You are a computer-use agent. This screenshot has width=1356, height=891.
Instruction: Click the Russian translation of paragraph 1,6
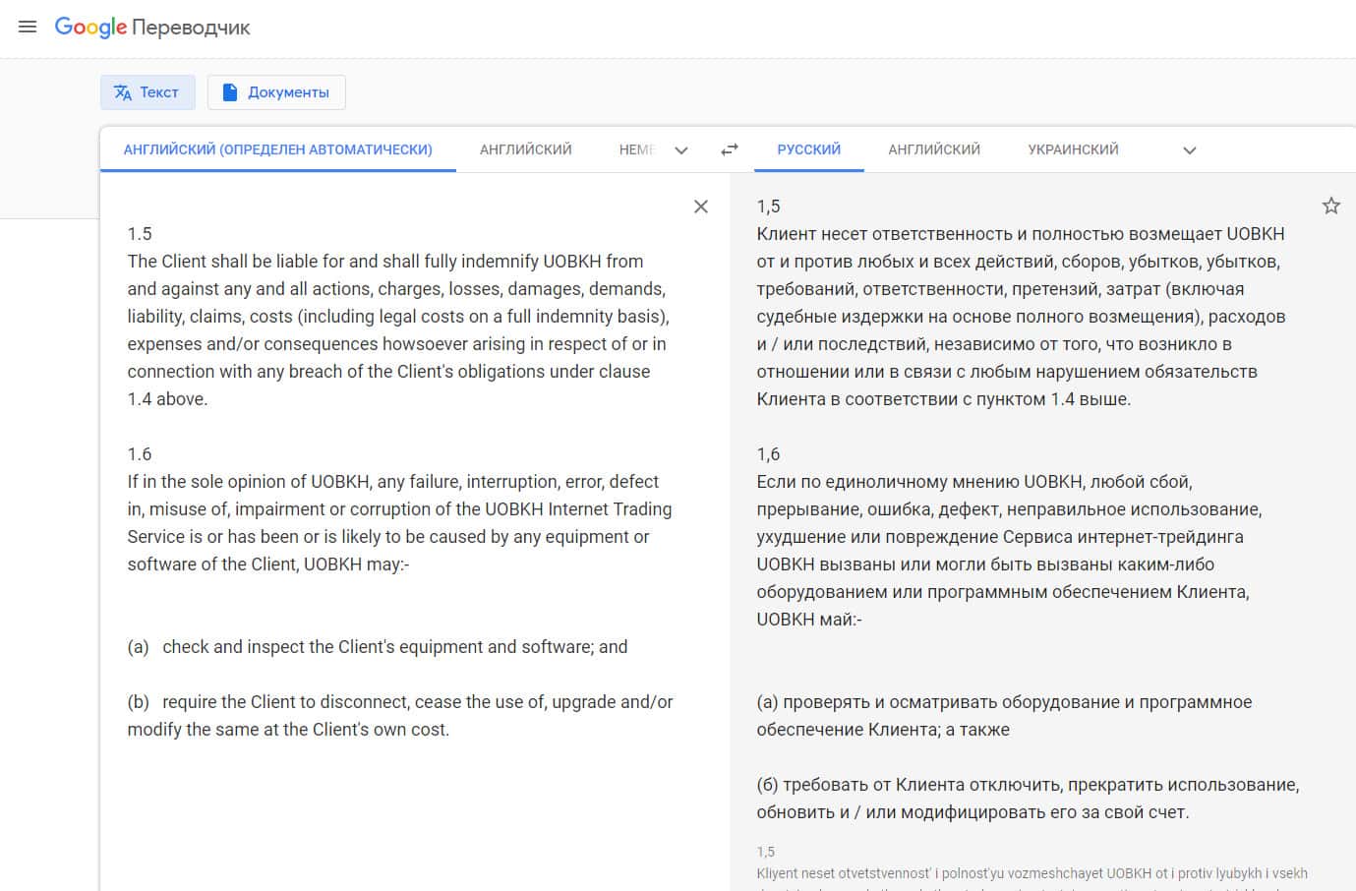tap(1003, 537)
